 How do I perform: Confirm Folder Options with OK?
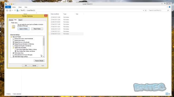point(26,65)
